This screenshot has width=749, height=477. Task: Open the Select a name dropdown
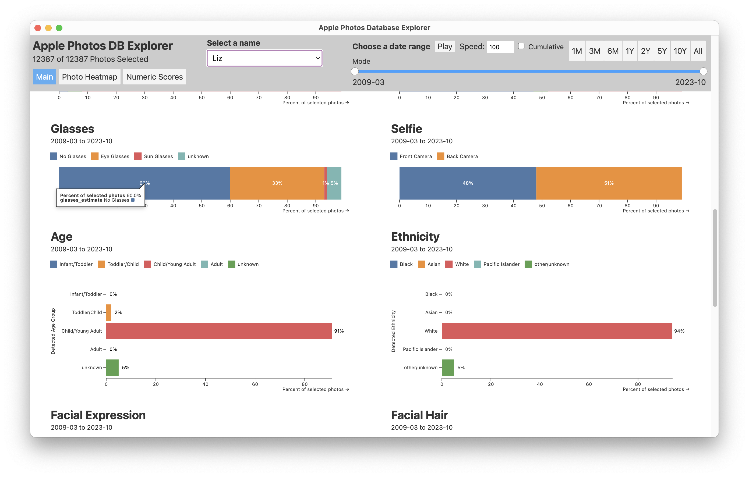pyautogui.click(x=264, y=58)
